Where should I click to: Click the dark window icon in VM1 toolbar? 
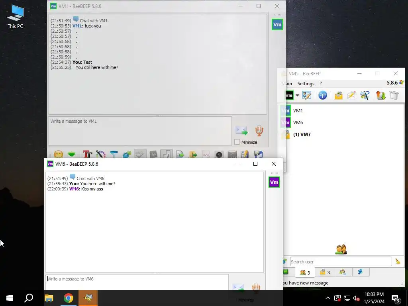click(x=232, y=154)
